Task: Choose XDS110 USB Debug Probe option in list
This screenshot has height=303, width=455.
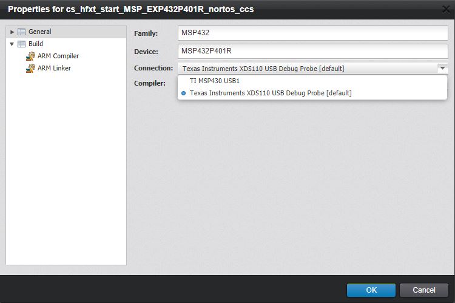Action: [x=312, y=94]
